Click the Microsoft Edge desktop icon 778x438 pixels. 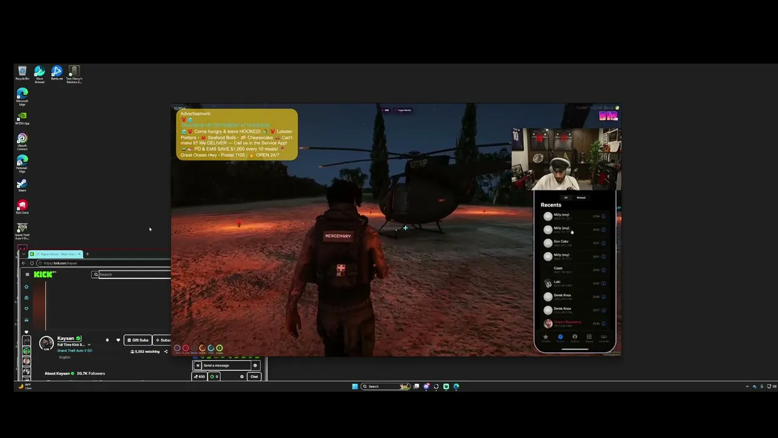[22, 96]
